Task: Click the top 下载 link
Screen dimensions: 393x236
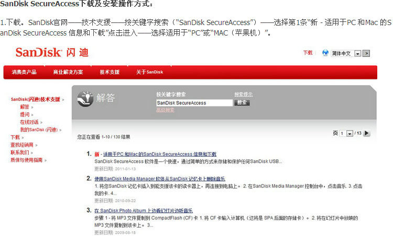Action: pos(308,53)
